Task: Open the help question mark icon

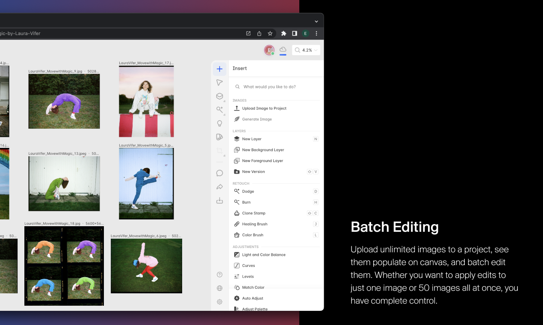Action: pyautogui.click(x=219, y=275)
